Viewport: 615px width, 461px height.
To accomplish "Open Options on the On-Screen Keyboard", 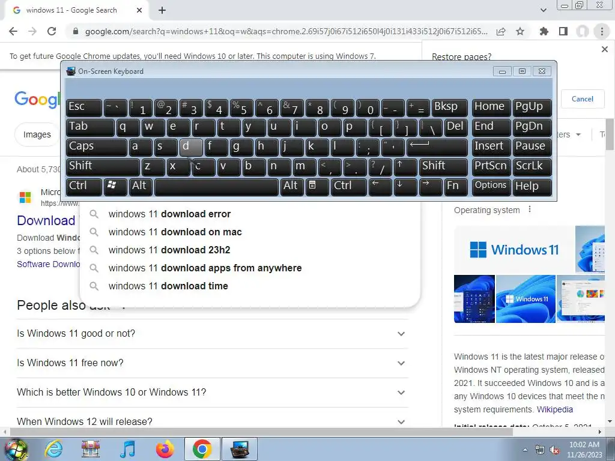I will (491, 186).
